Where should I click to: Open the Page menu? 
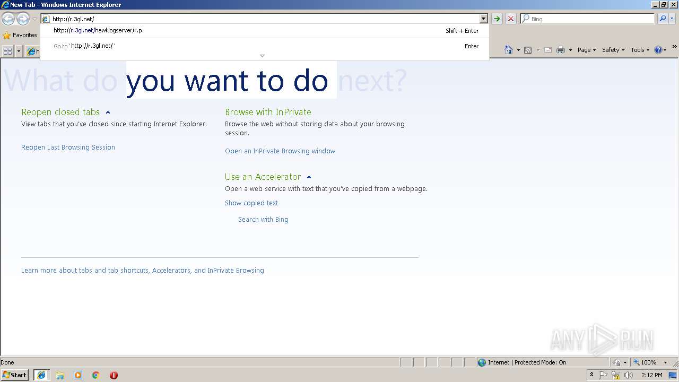click(586, 50)
